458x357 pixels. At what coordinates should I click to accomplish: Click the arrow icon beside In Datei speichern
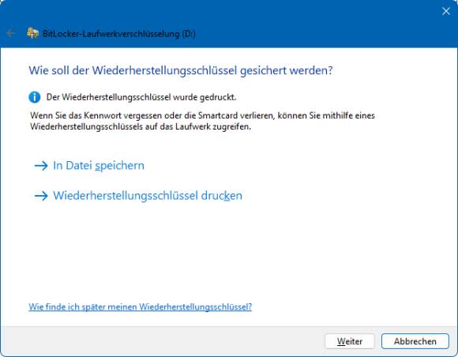(x=41, y=166)
